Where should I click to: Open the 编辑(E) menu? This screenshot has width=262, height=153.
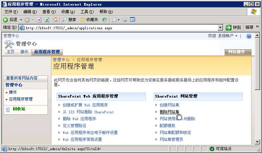30,12
